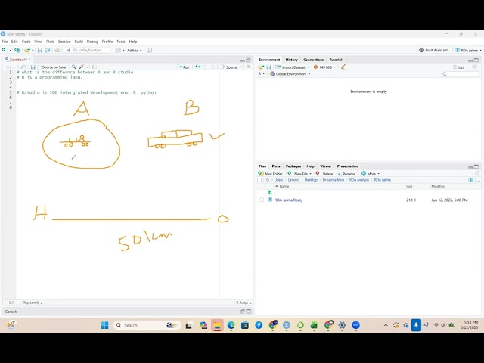Click the Rename button in the Files pane
This screenshot has height=363, width=484.
pos(346,174)
